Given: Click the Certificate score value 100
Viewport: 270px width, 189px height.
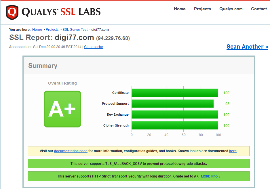Looking at the screenshot, I should (x=226, y=93).
